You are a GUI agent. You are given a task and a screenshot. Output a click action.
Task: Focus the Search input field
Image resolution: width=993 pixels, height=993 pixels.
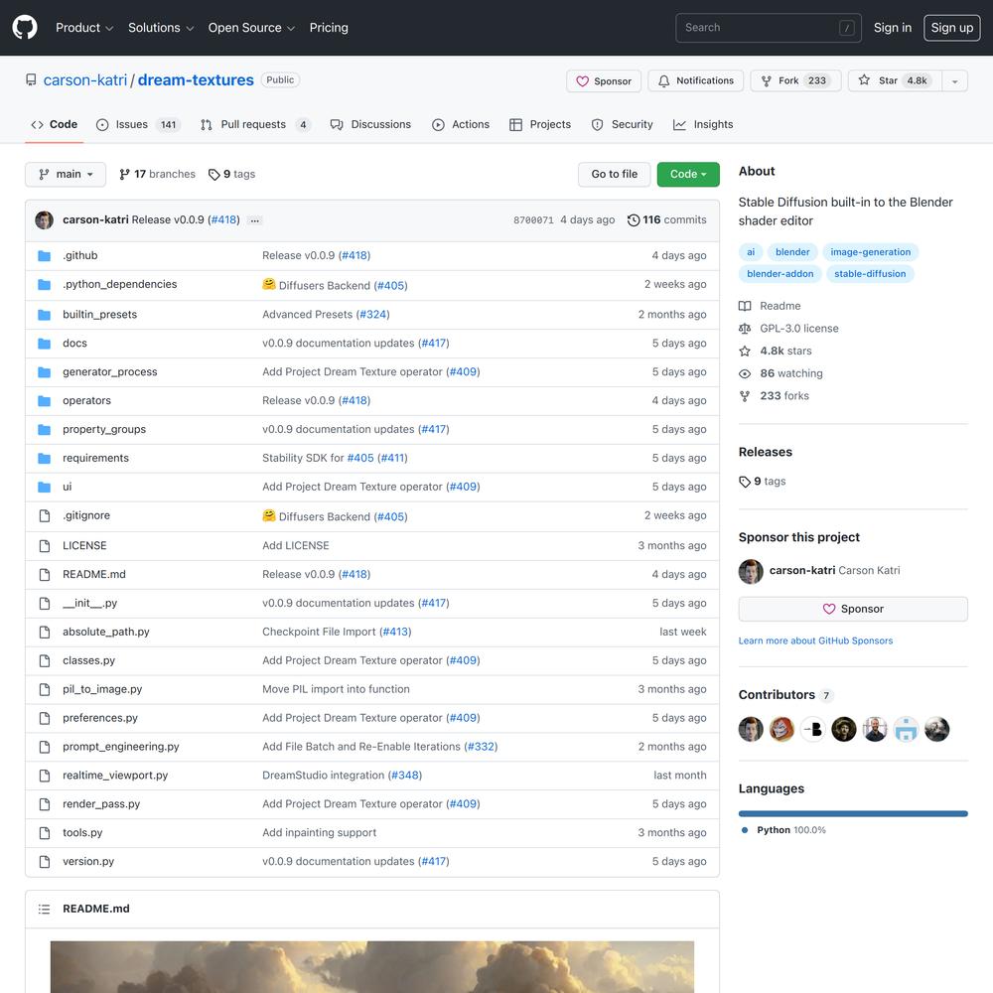point(769,28)
